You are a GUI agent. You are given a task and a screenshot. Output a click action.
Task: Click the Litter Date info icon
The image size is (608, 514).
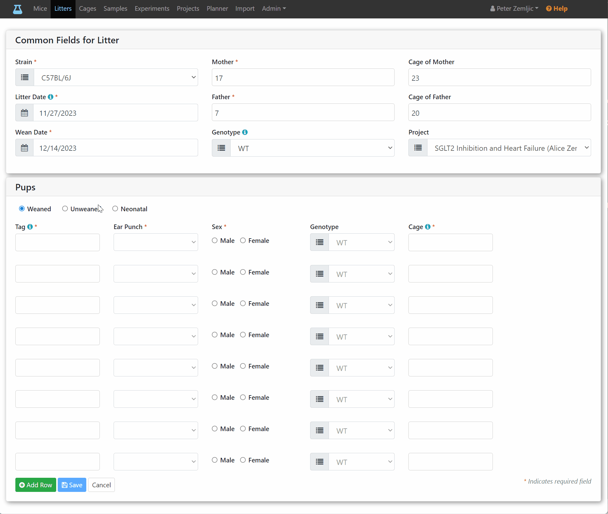pyautogui.click(x=50, y=97)
